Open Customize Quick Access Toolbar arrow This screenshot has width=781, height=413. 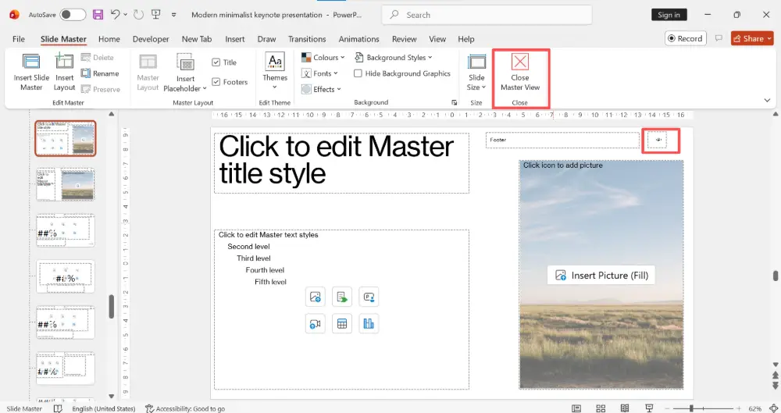click(174, 15)
